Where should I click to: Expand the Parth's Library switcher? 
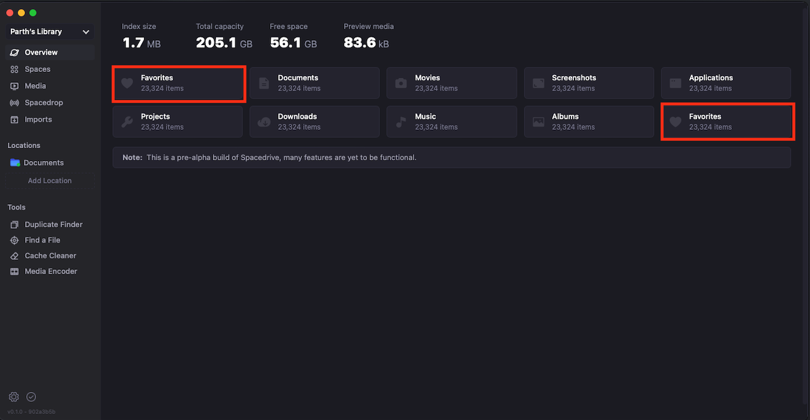point(49,32)
